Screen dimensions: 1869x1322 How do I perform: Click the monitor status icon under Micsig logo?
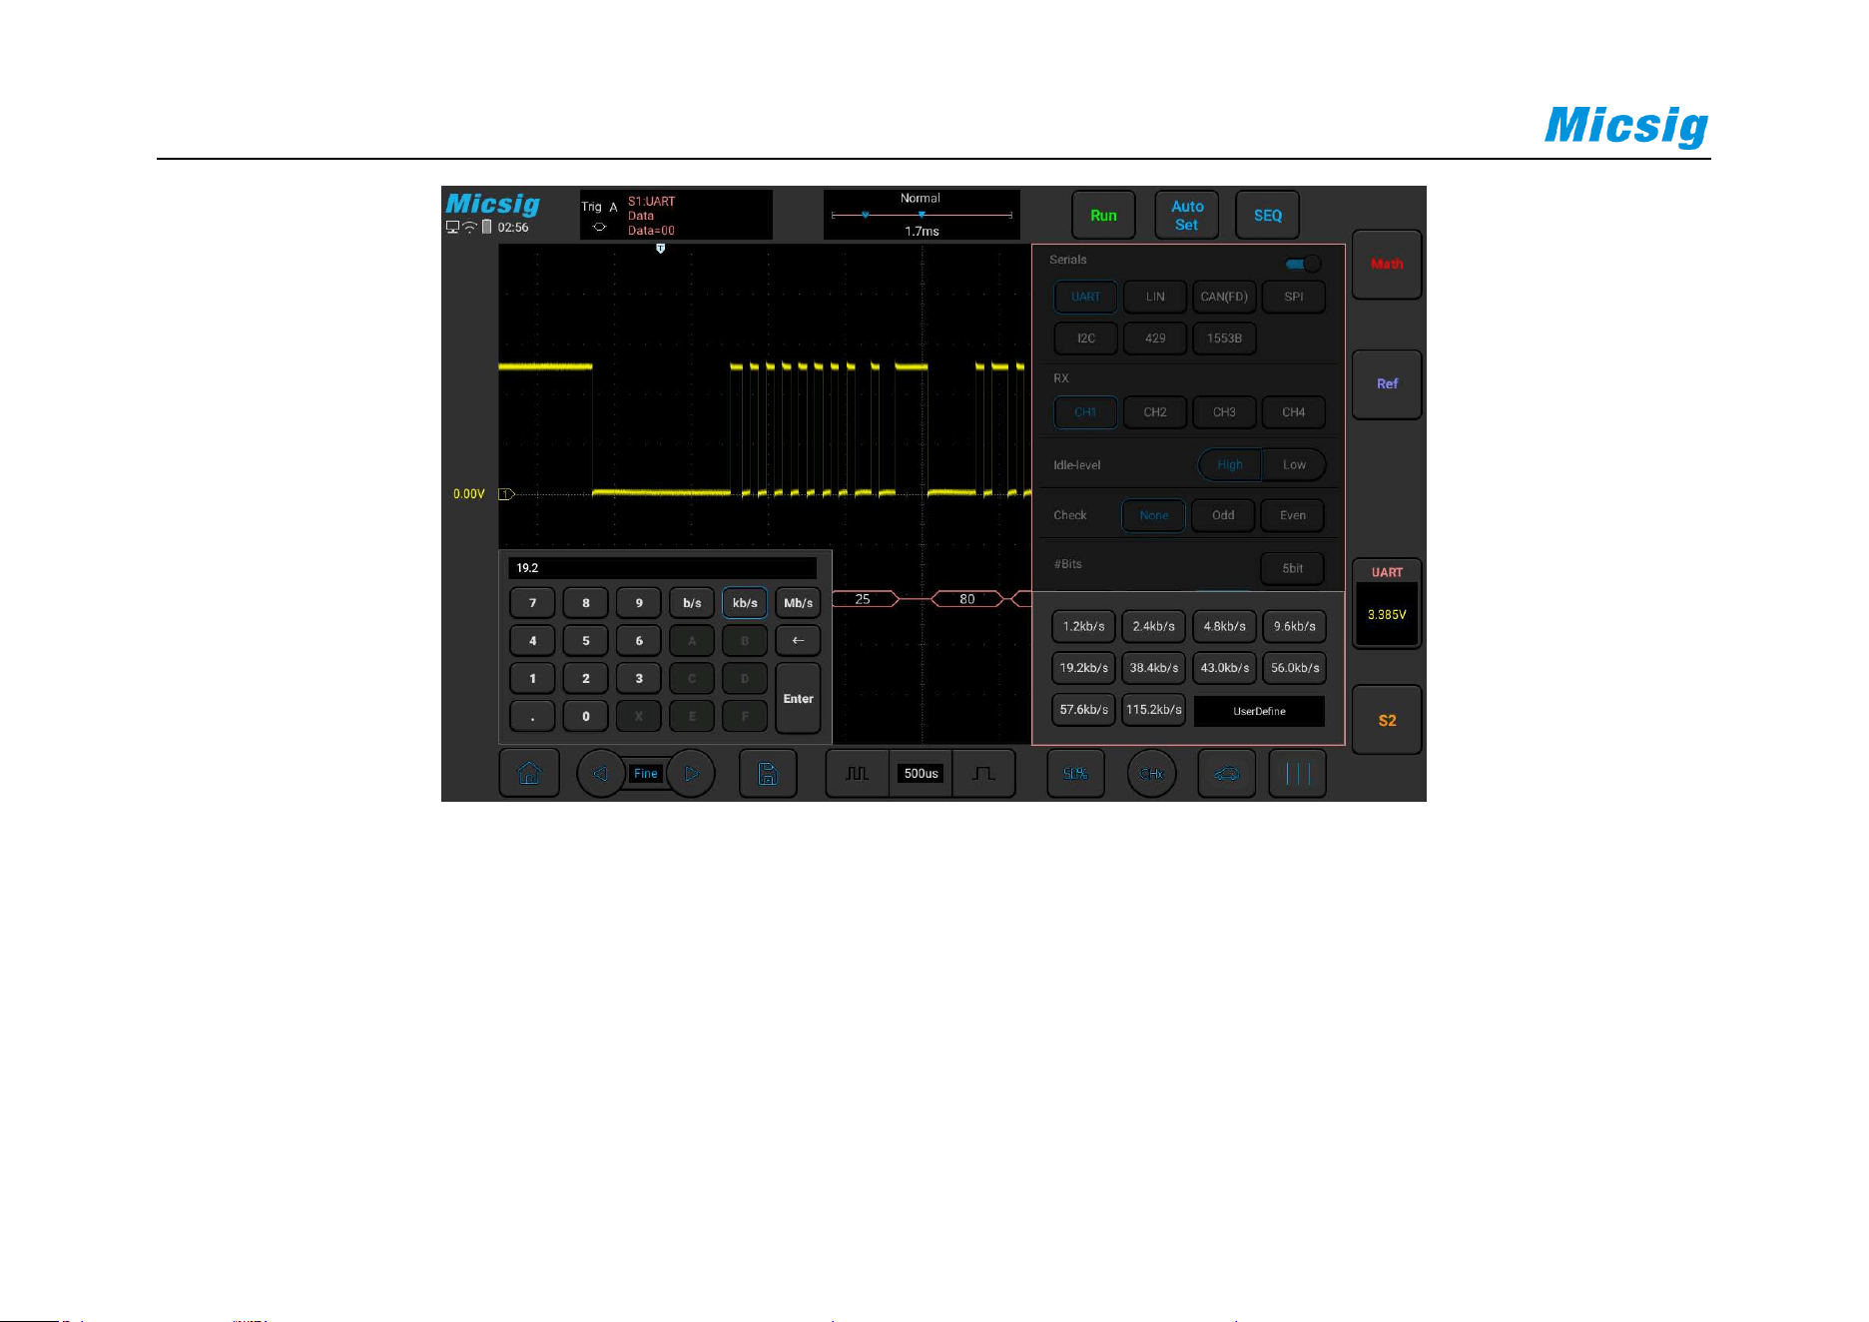[x=452, y=227]
